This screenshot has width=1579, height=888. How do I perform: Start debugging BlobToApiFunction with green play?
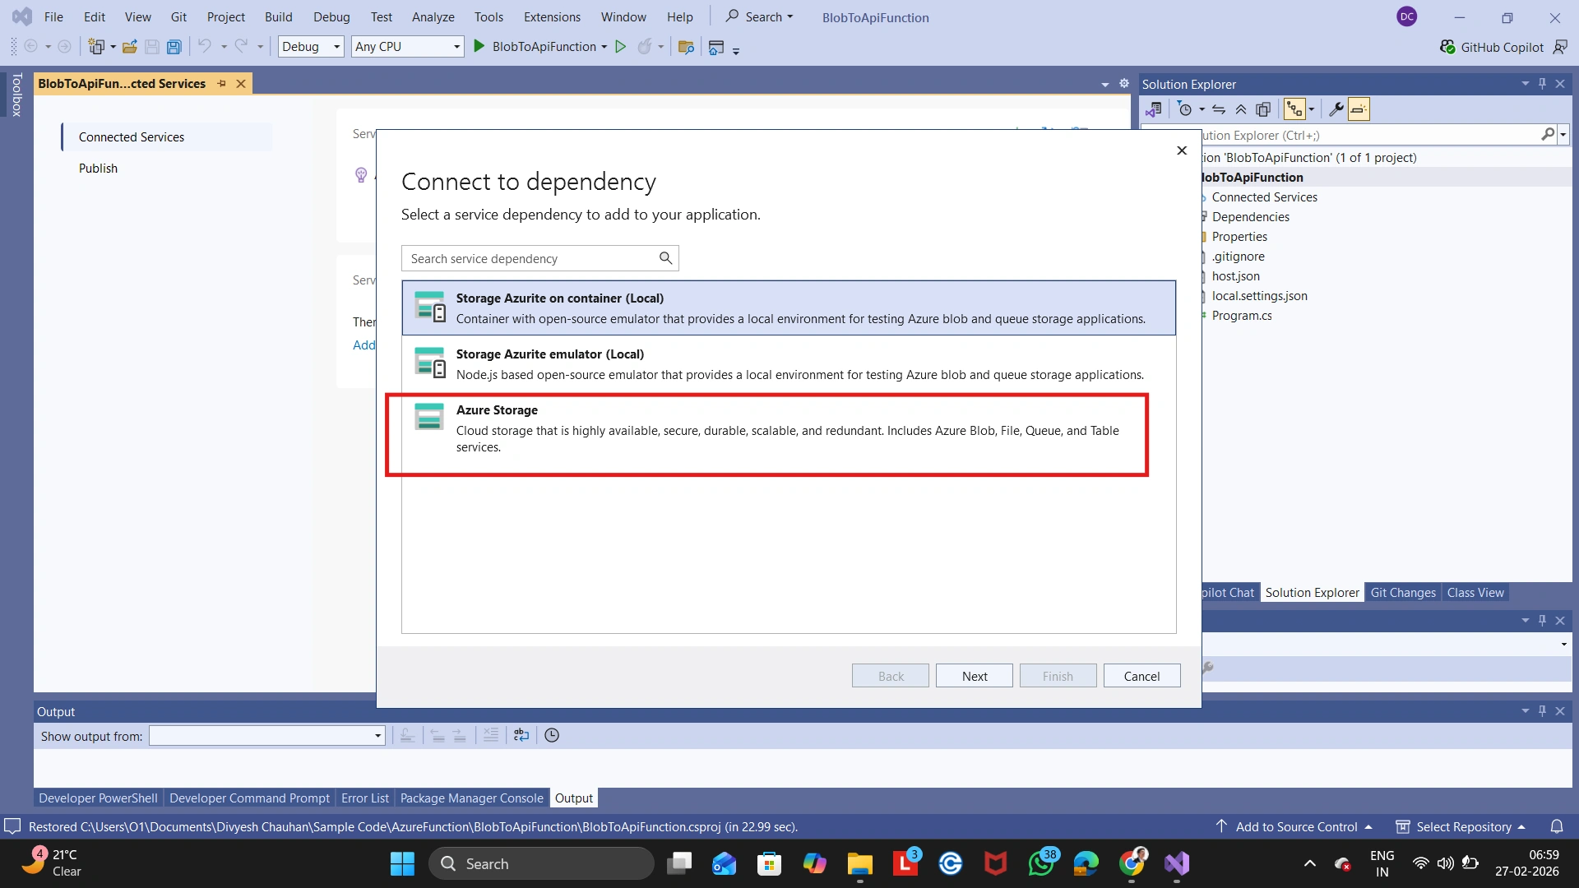click(479, 47)
